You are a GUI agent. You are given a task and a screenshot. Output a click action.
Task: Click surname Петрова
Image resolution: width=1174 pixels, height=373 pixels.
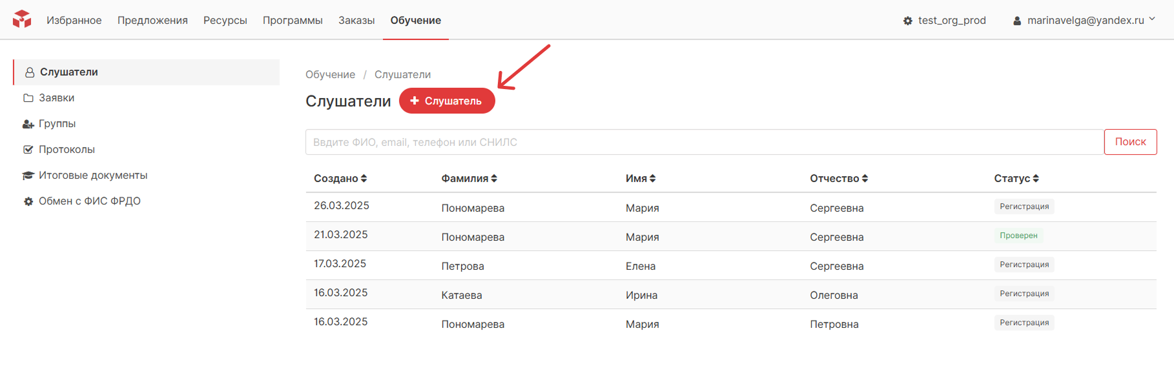(463, 267)
